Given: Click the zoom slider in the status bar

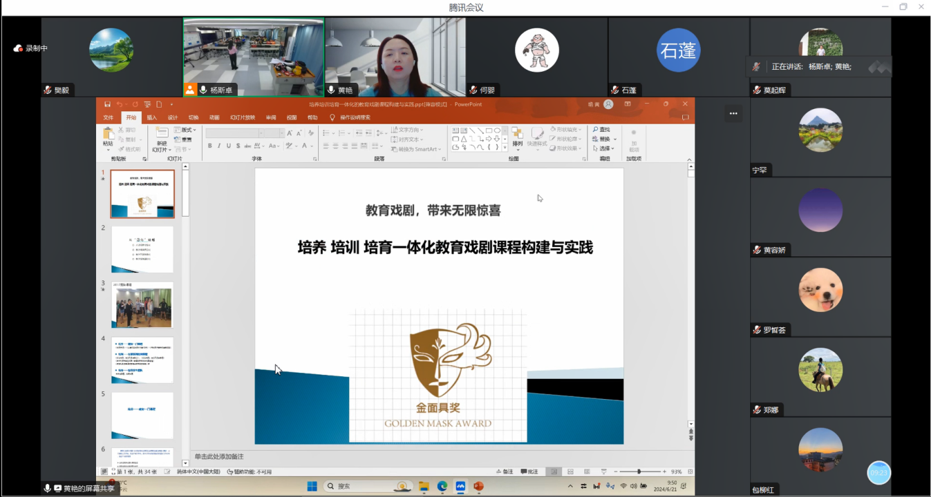Looking at the screenshot, I should 638,471.
